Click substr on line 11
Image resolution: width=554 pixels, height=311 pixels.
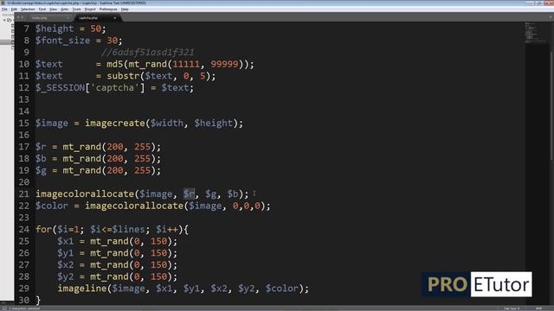[123, 76]
